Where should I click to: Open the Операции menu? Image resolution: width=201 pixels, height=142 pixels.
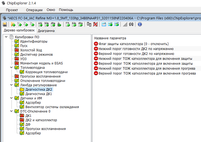click(x=34, y=10)
